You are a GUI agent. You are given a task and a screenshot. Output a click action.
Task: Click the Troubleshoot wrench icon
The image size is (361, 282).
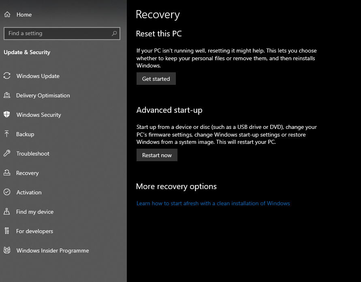click(x=7, y=153)
